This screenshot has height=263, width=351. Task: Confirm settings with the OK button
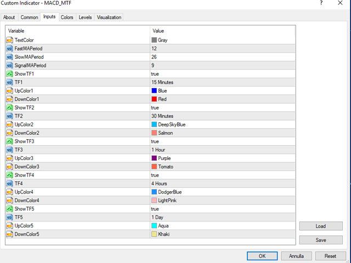tap(262, 256)
